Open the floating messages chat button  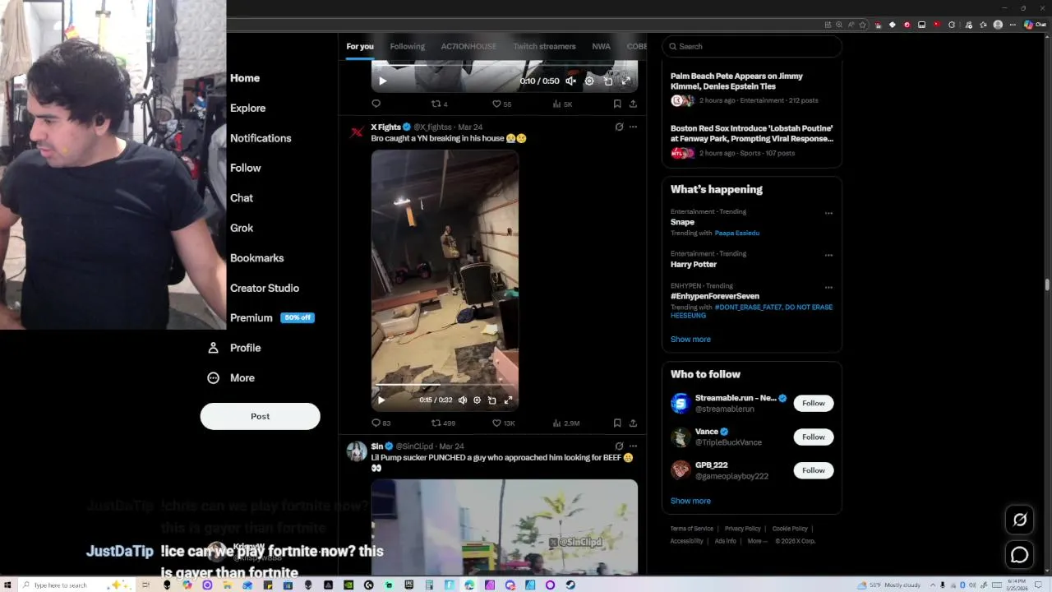[1020, 555]
